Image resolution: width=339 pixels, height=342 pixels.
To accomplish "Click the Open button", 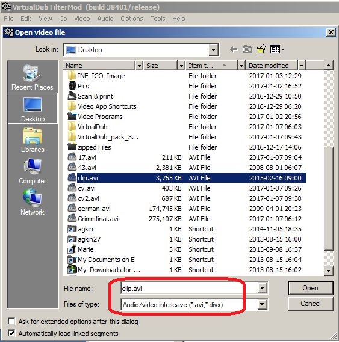I will (311, 288).
